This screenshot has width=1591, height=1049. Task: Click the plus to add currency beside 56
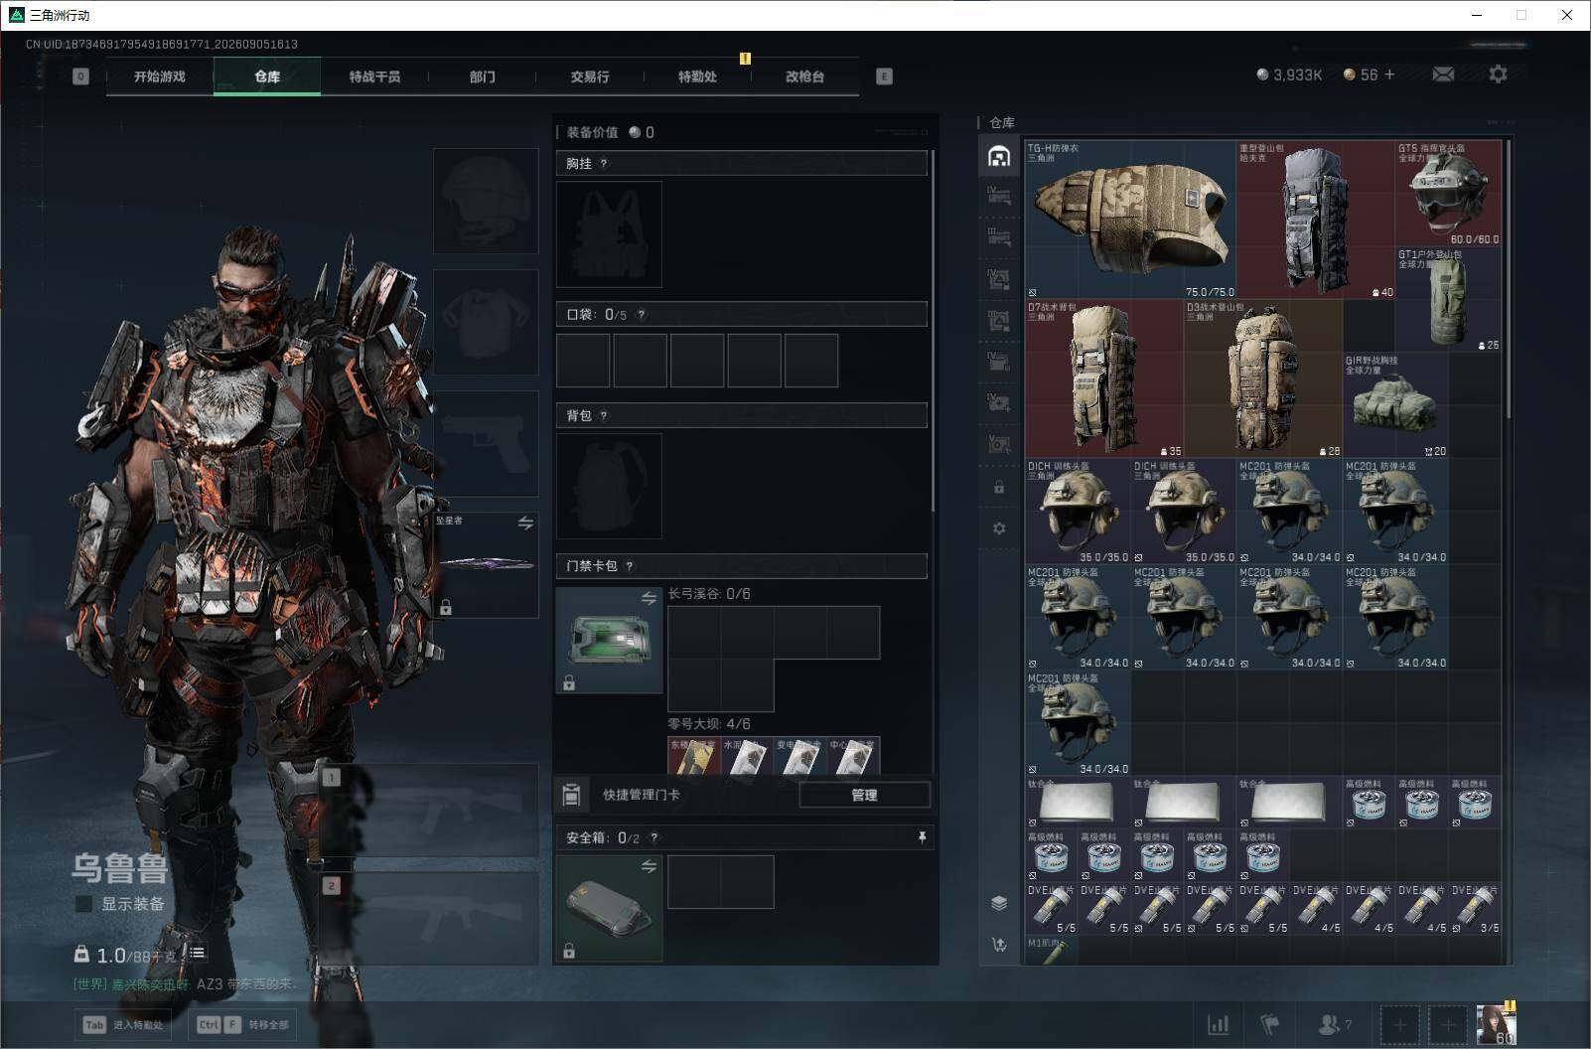1389,75
